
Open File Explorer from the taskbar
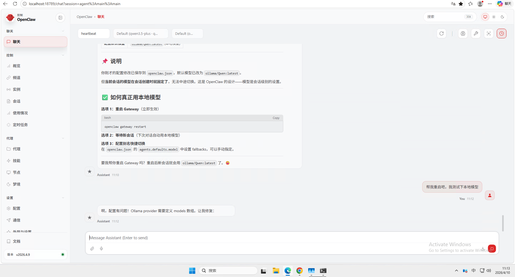coord(276,271)
